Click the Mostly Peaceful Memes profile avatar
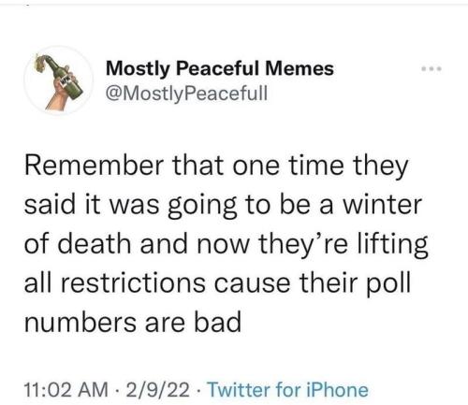 click(59, 80)
